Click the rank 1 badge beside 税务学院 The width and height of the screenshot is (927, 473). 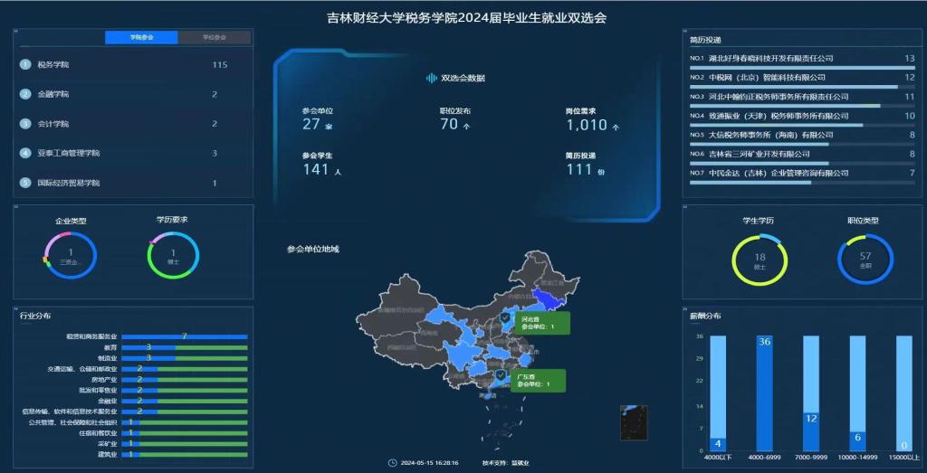[25, 65]
